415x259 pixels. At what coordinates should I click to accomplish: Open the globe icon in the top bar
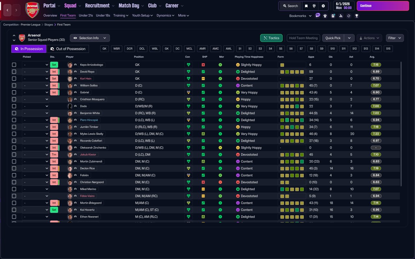[314, 6]
